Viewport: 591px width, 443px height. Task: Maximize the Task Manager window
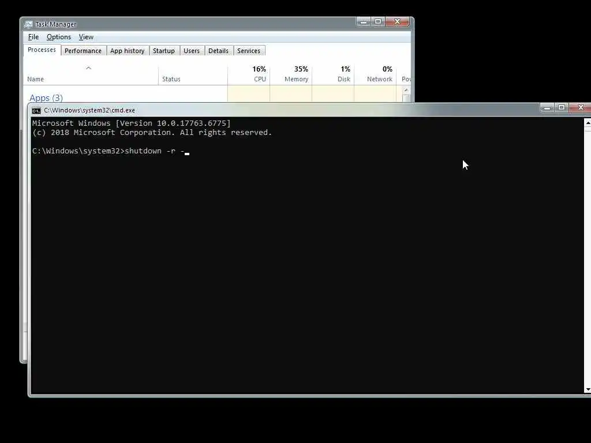pyautogui.click(x=378, y=21)
